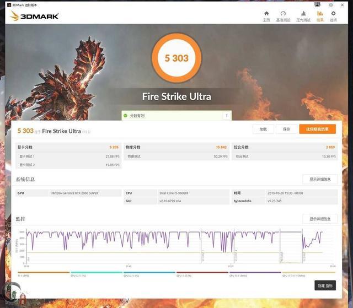Click the physics score (物理分数) header
This screenshot has width=353, height=308.
tap(133, 147)
